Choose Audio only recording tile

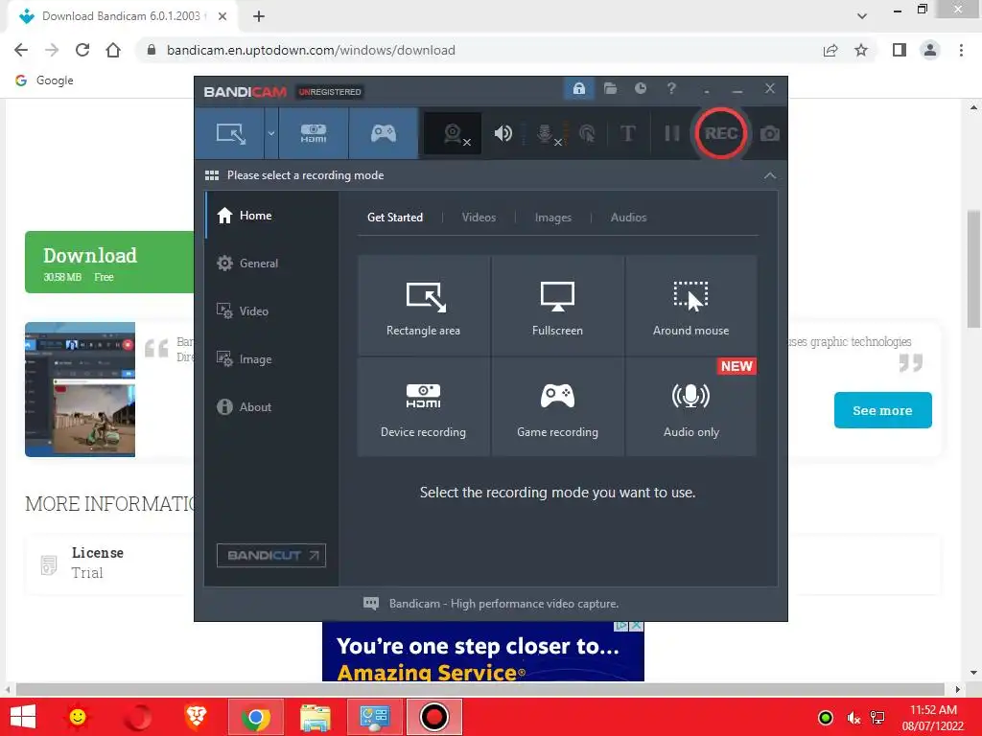[690, 406]
